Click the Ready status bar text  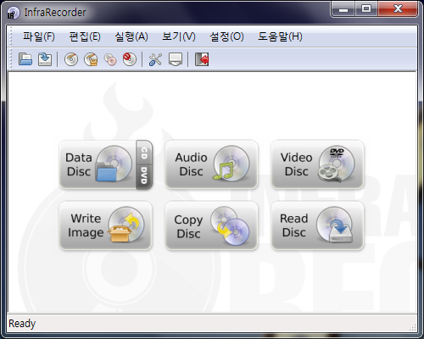pos(22,324)
